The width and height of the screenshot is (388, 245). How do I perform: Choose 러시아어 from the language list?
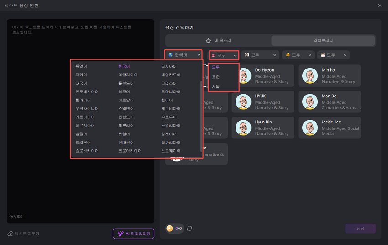[x=169, y=66]
